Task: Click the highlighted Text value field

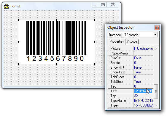Action: tap(144, 91)
